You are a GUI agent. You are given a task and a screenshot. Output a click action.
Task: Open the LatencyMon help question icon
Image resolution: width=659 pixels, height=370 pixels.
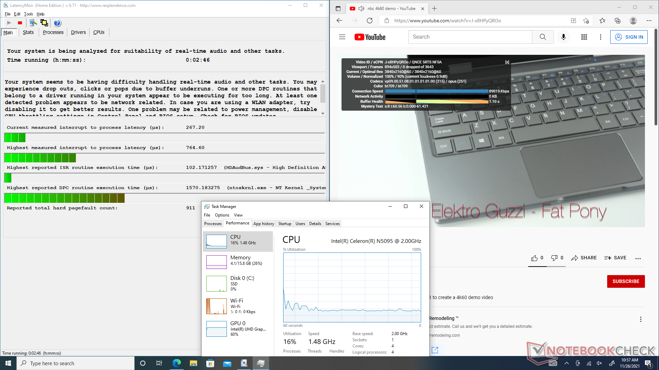tap(57, 23)
